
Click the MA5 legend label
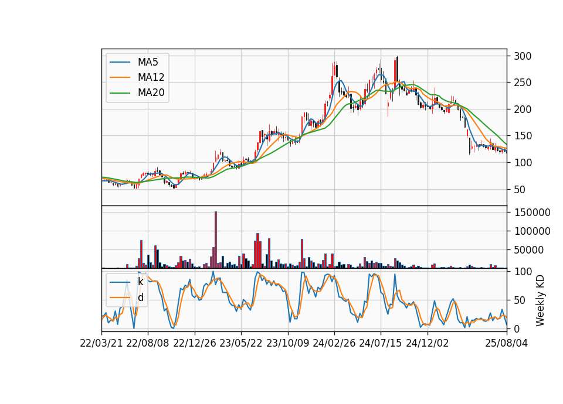[x=148, y=62]
